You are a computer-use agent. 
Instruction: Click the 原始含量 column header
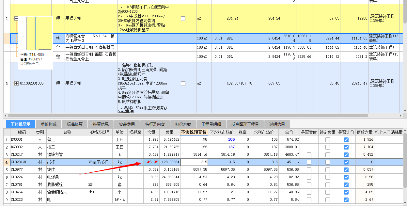click(365, 132)
